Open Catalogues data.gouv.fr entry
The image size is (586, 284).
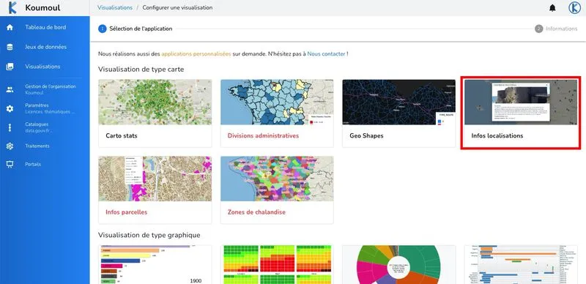[45, 127]
